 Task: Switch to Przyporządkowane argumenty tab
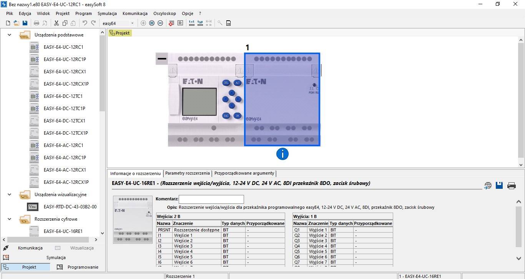tap(244, 173)
